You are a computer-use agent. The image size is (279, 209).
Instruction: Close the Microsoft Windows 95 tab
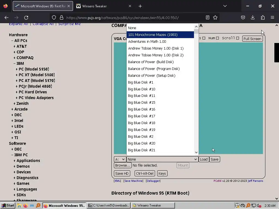69,6
